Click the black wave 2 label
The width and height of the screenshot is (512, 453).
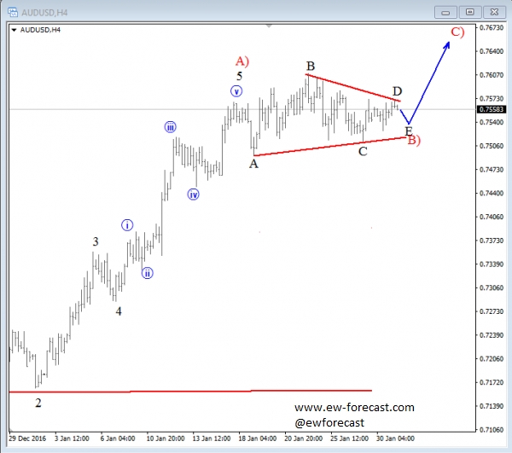[38, 403]
